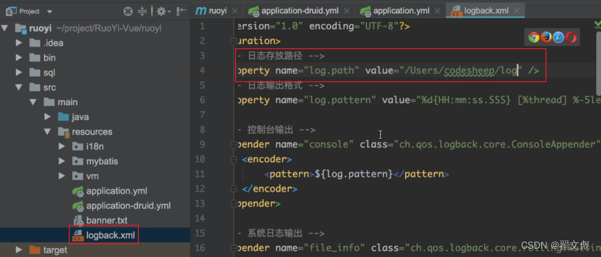Switch to application-druid.yml tab
601x257 pixels.
click(x=300, y=11)
